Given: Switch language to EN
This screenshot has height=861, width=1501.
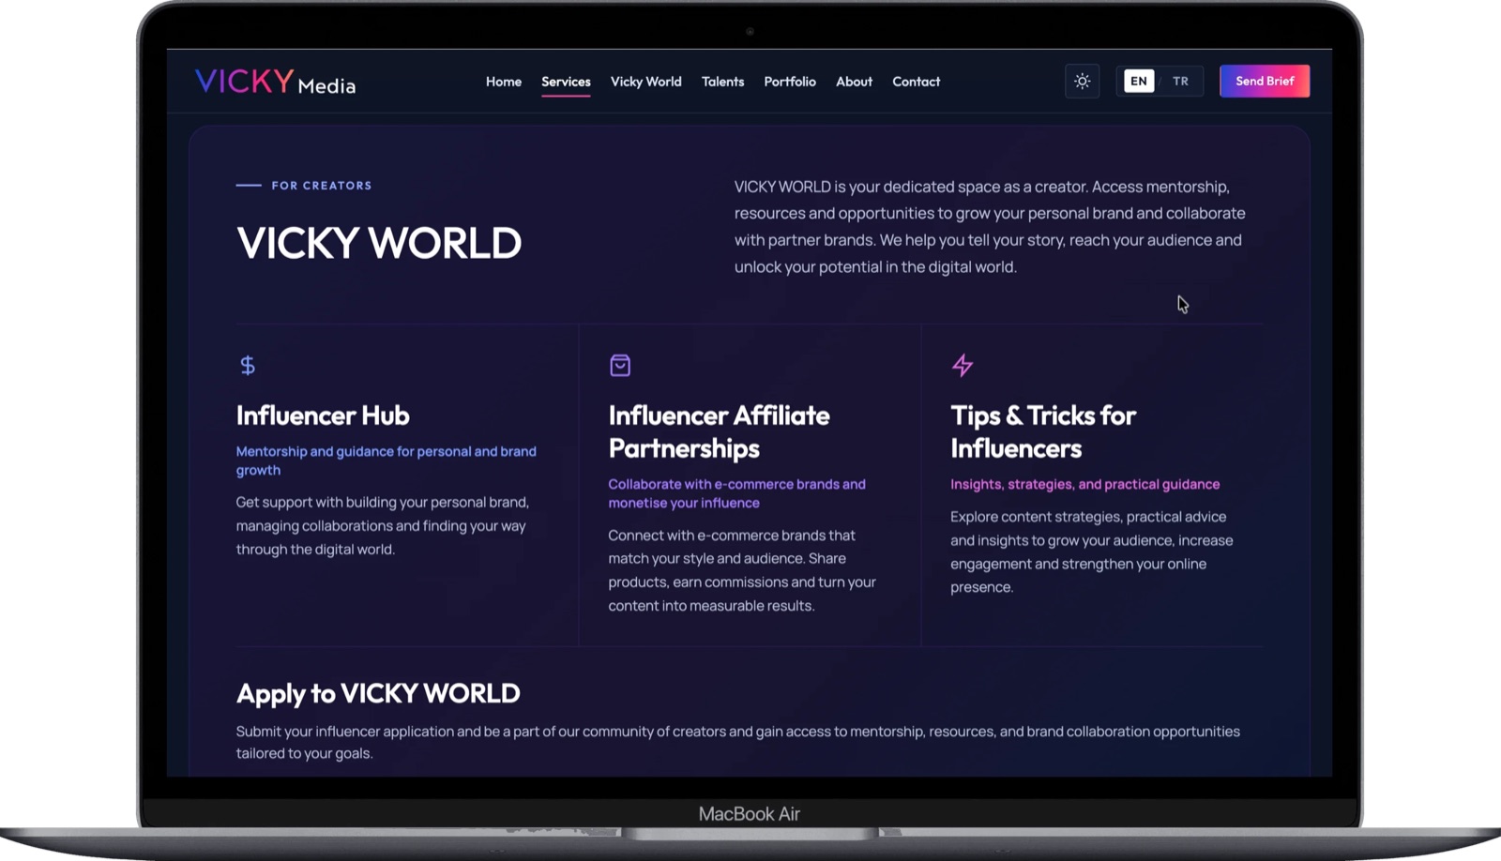Looking at the screenshot, I should click(x=1139, y=82).
